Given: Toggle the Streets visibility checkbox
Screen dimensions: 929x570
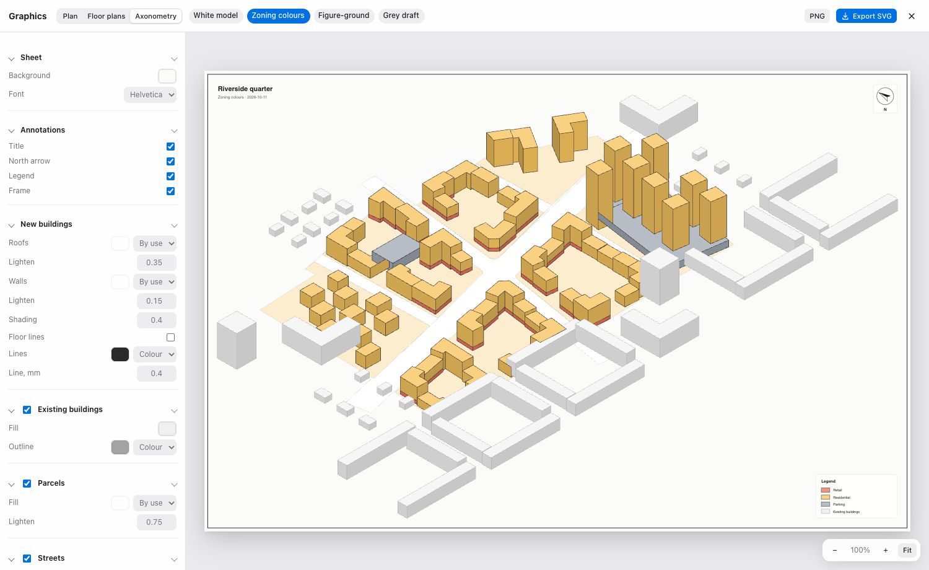Looking at the screenshot, I should 27,558.
